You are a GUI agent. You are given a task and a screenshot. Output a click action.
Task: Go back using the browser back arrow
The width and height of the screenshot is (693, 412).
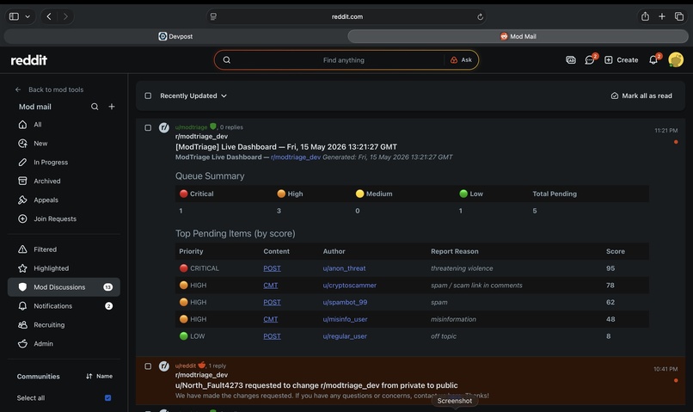[x=49, y=16]
